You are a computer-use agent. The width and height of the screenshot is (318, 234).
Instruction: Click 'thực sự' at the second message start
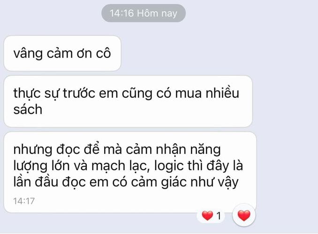pos(36,94)
